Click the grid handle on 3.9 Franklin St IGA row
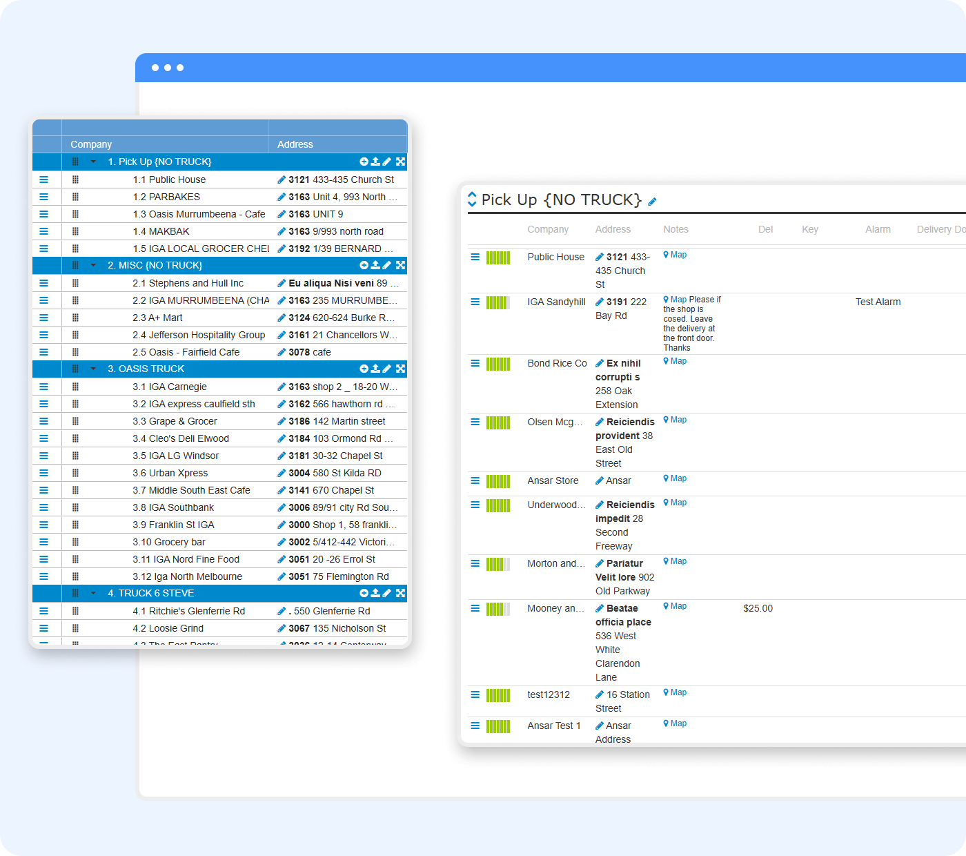966x856 pixels. [75, 525]
